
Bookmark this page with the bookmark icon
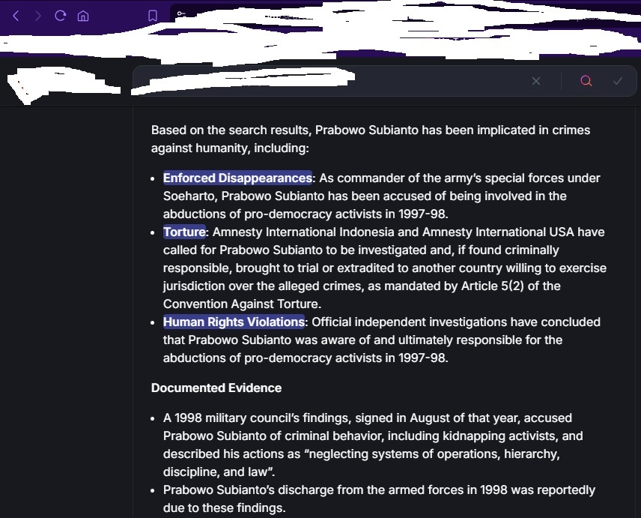(x=153, y=16)
